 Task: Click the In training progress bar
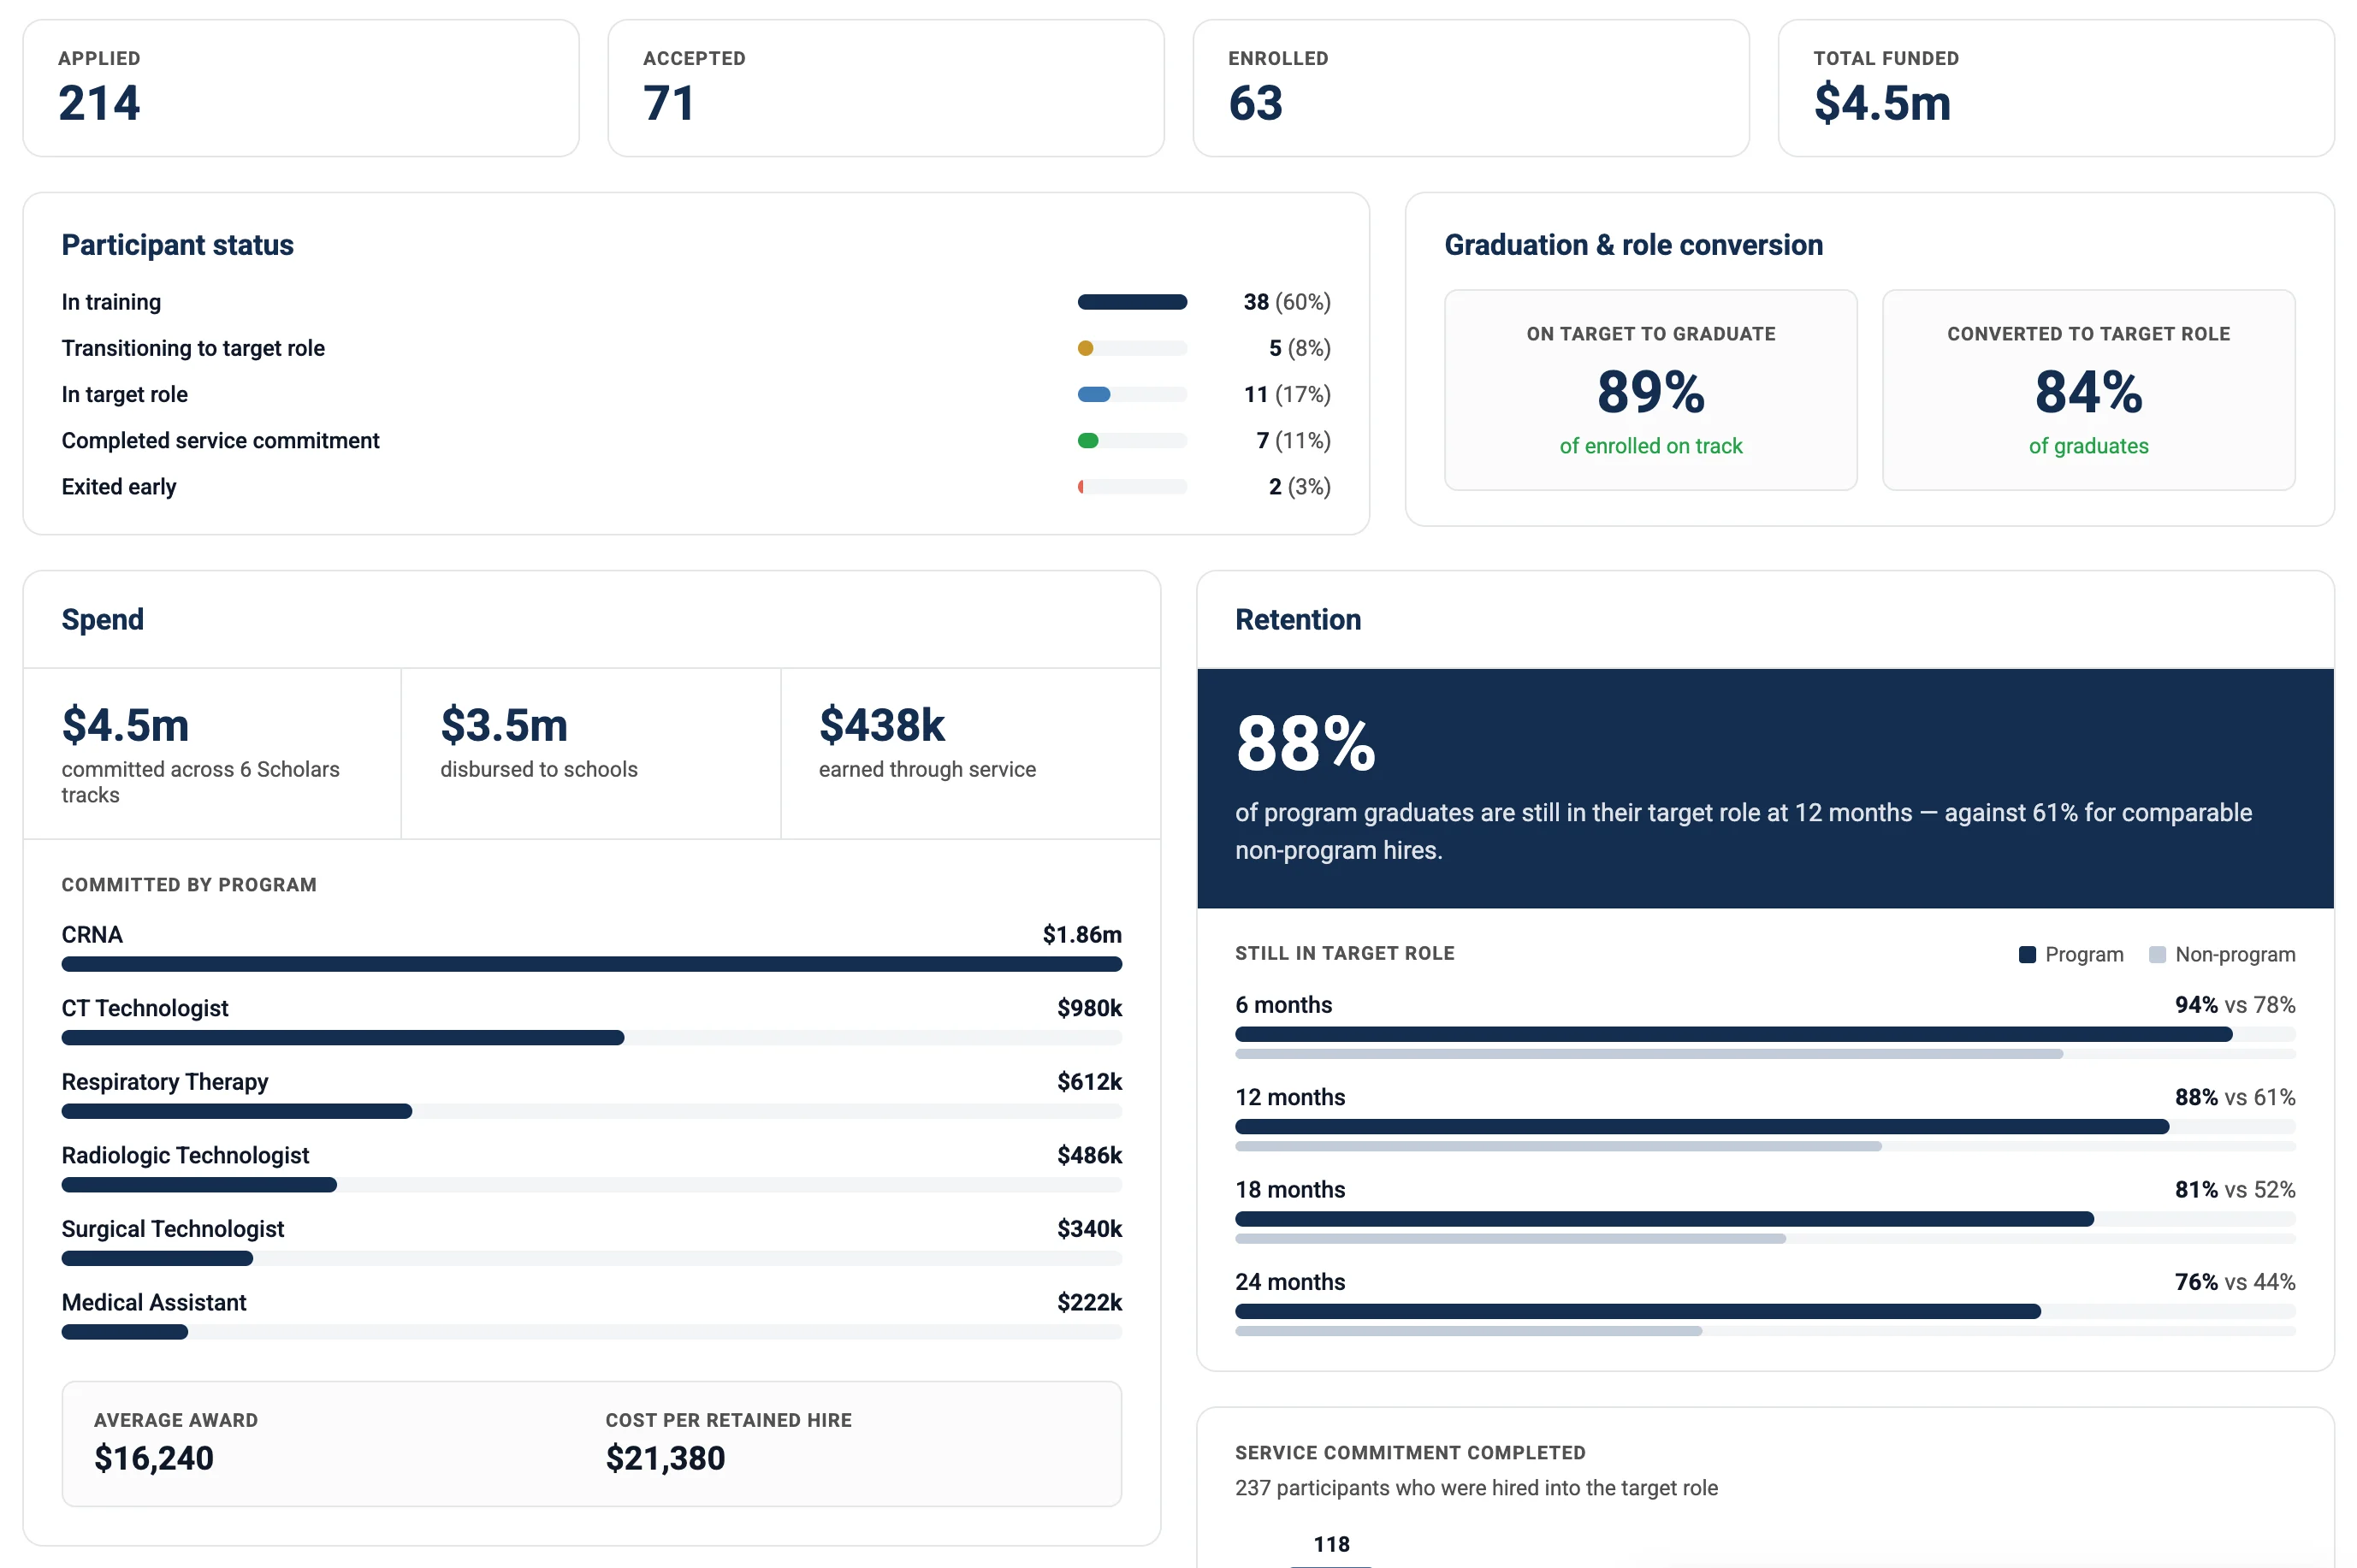pyautogui.click(x=1132, y=302)
